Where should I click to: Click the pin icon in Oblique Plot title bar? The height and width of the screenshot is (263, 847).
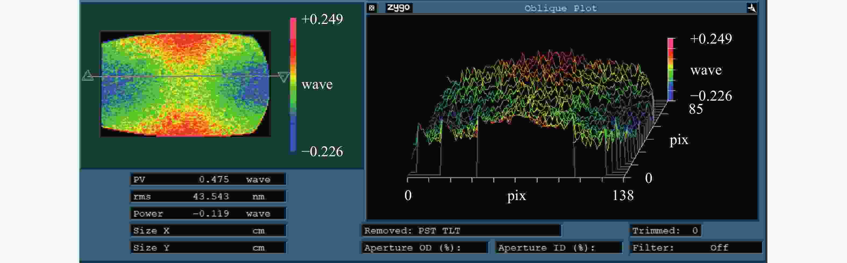point(751,8)
